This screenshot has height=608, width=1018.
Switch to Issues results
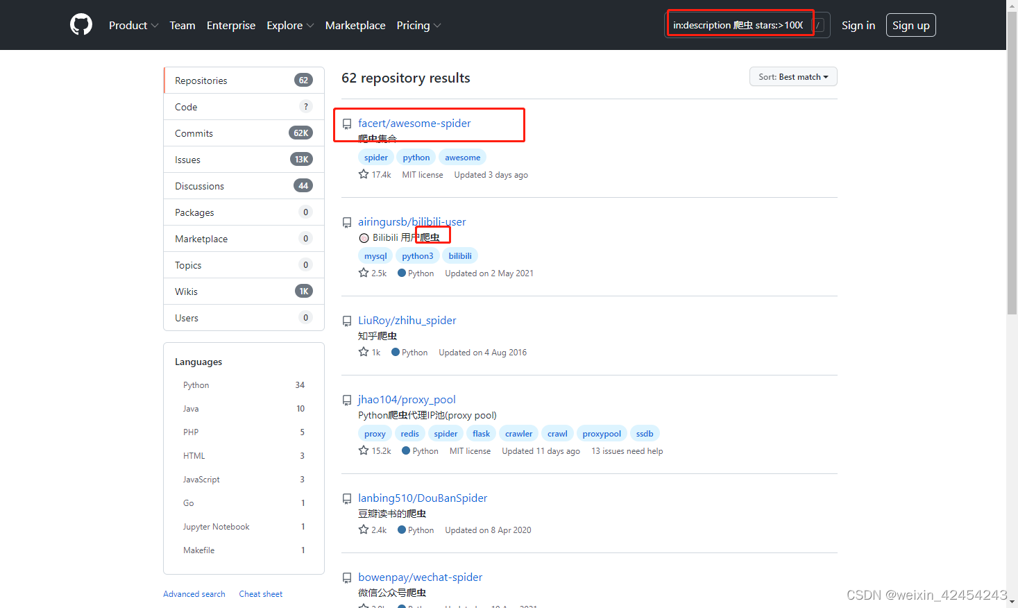(244, 160)
